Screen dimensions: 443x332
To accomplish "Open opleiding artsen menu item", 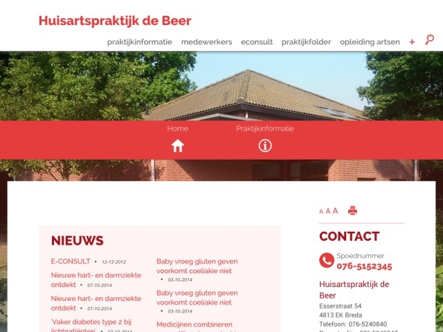I will [370, 42].
